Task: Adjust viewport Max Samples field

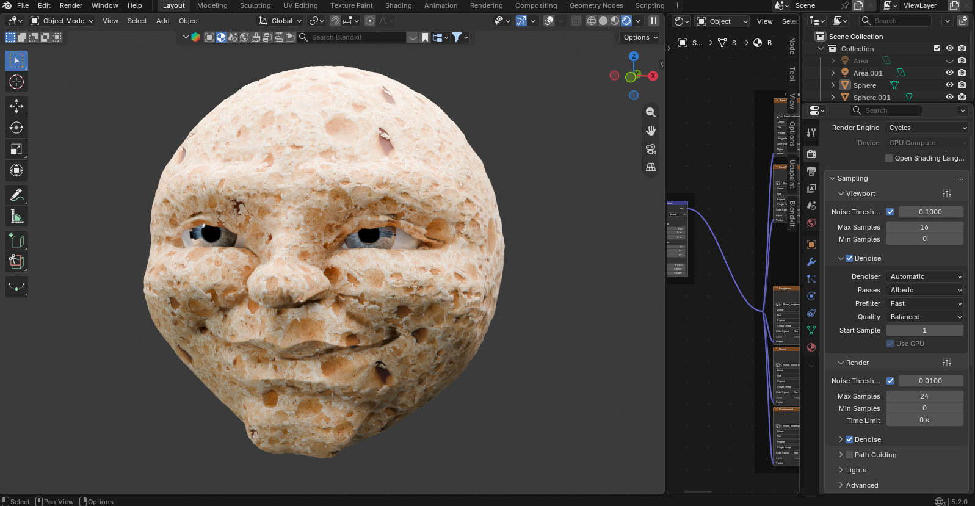Action: [x=924, y=227]
